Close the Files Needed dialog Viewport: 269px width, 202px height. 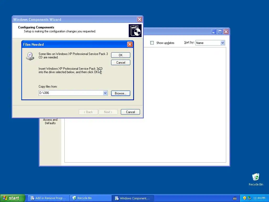130,44
